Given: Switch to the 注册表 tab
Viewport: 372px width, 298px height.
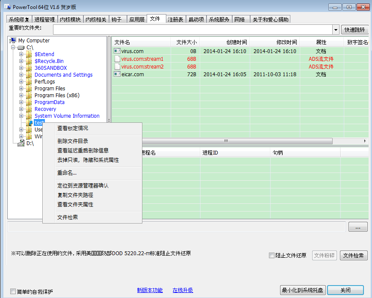Looking at the screenshot, I should coord(175,19).
